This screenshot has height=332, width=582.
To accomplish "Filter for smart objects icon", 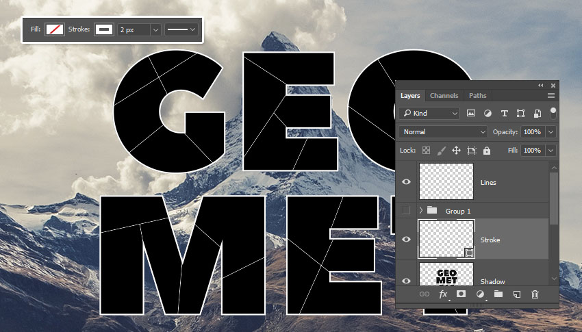I will pos(537,114).
